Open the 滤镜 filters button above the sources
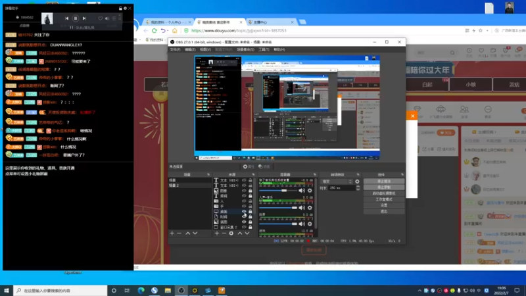This screenshot has height=296, width=526. tap(264, 166)
